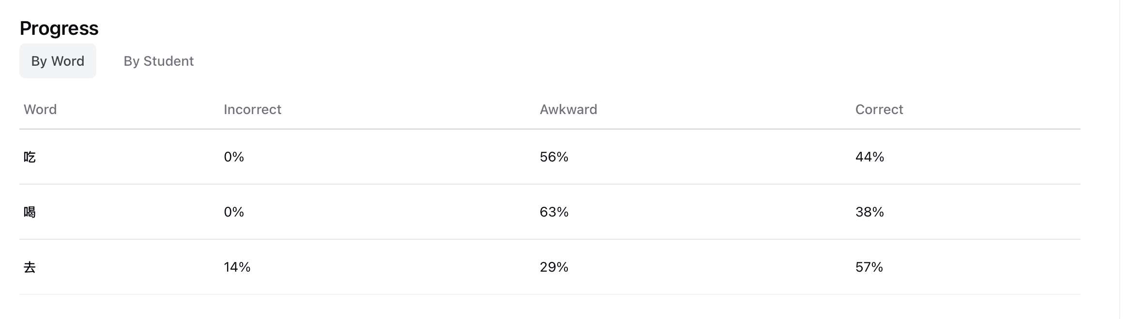This screenshot has width=1127, height=319.
Task: Click the 38% correct value for 喝
Action: [x=869, y=212]
